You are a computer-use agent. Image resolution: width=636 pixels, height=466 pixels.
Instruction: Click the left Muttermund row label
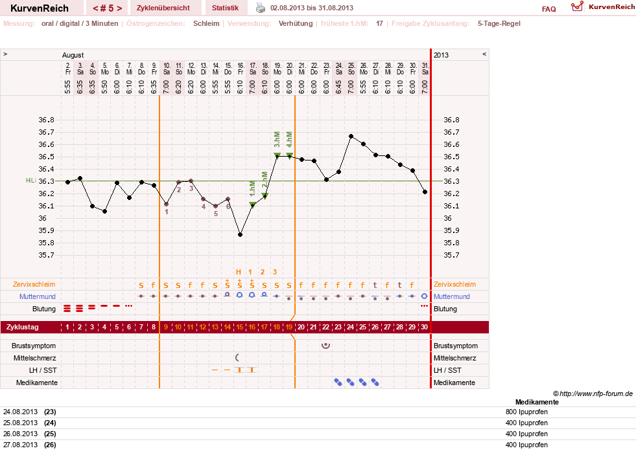click(x=38, y=296)
